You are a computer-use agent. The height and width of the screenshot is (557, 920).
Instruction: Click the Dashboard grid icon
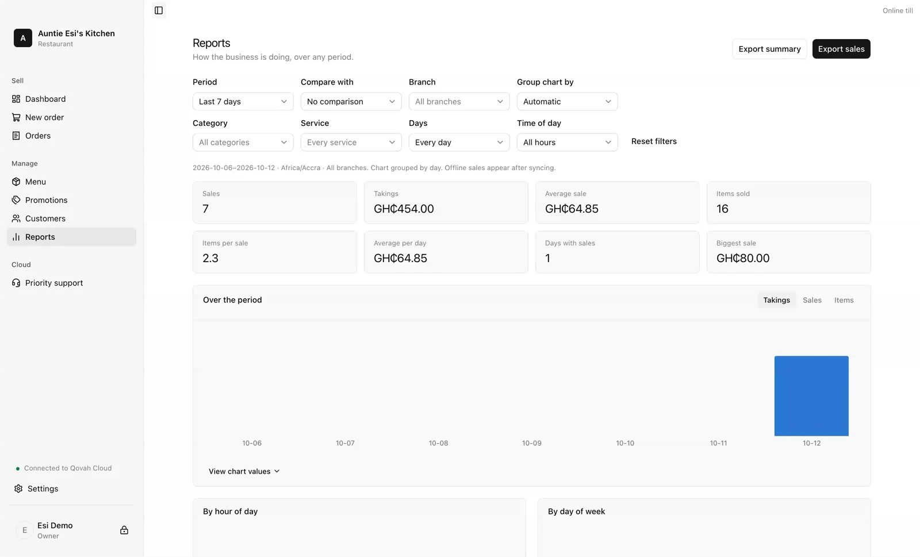(16, 99)
